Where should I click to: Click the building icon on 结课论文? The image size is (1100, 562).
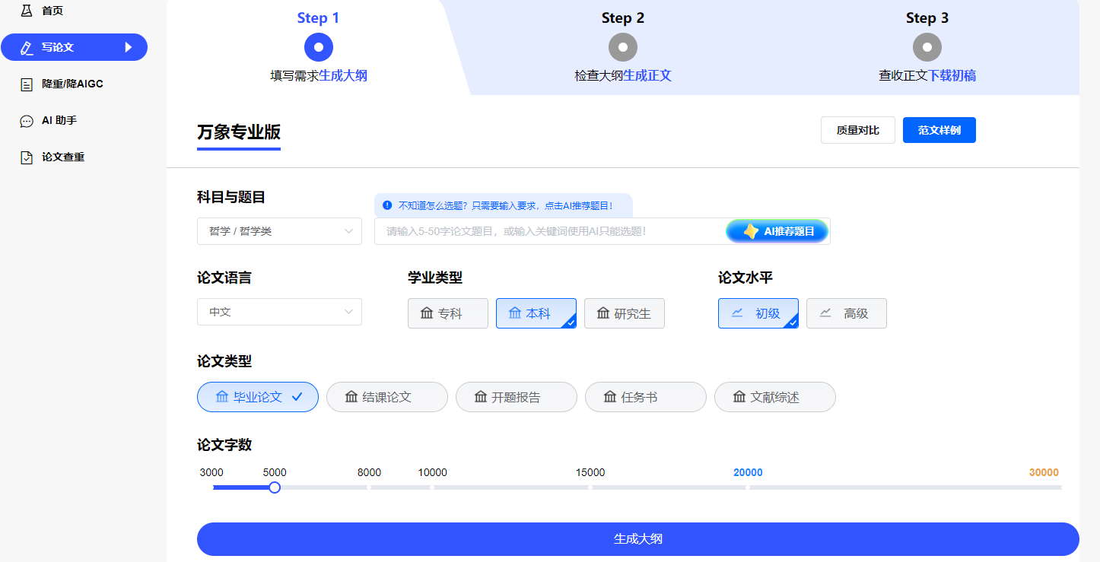[x=351, y=397]
